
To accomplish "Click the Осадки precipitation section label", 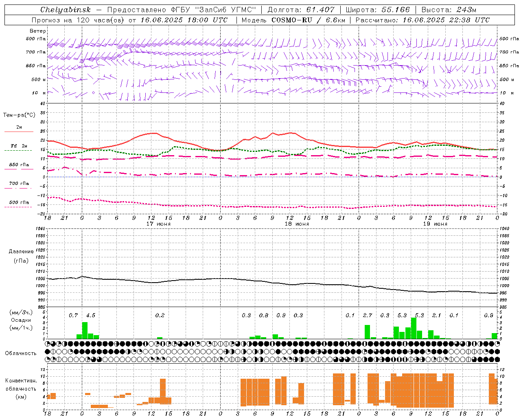I will tap(21, 320).
